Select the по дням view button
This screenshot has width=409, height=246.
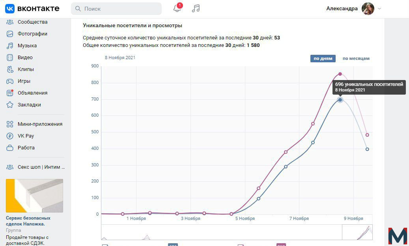point(323,58)
